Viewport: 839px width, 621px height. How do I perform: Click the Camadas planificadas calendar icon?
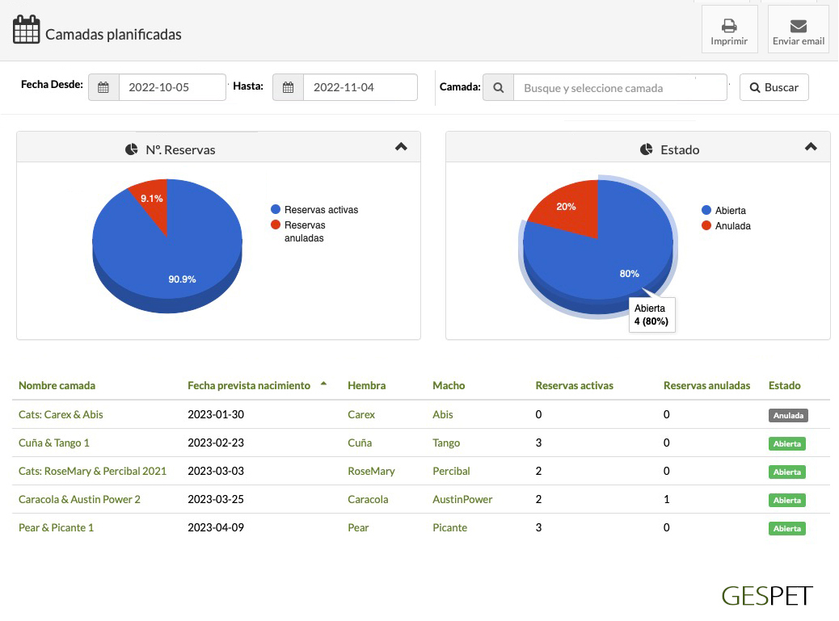click(x=26, y=30)
